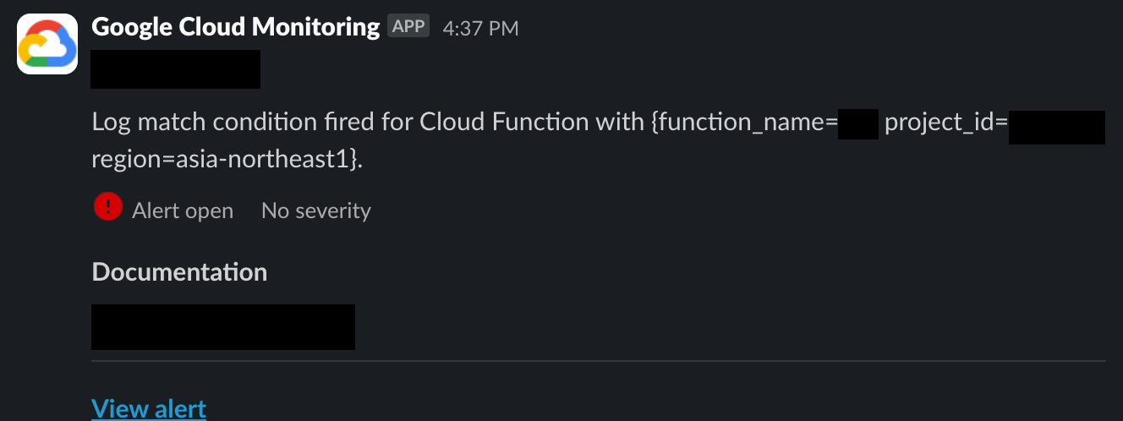
Task: Click the project_id= label text
Action: [946, 123]
